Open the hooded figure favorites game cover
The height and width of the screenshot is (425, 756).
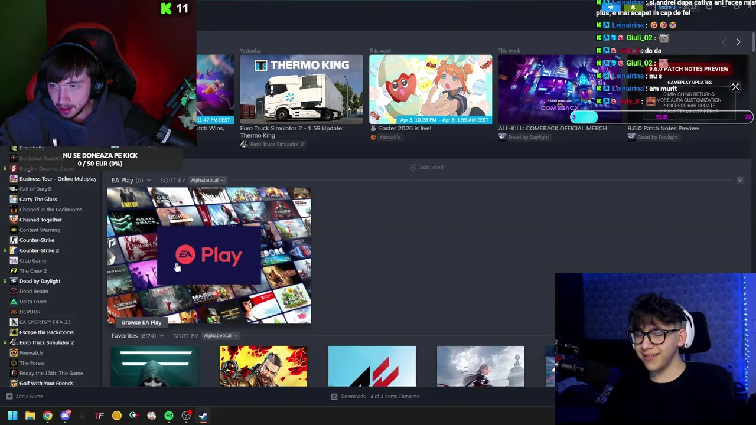pos(155,366)
